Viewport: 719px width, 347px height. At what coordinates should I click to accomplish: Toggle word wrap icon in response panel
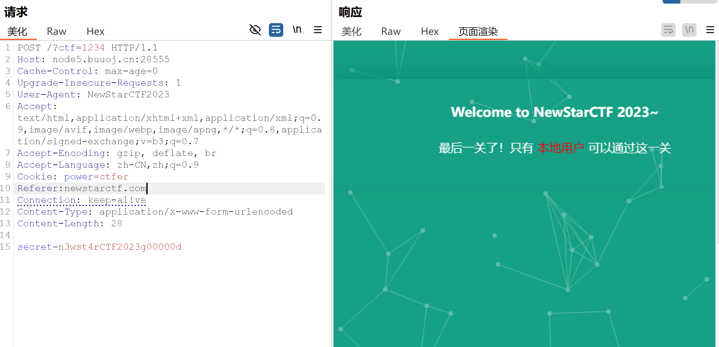coord(668,30)
